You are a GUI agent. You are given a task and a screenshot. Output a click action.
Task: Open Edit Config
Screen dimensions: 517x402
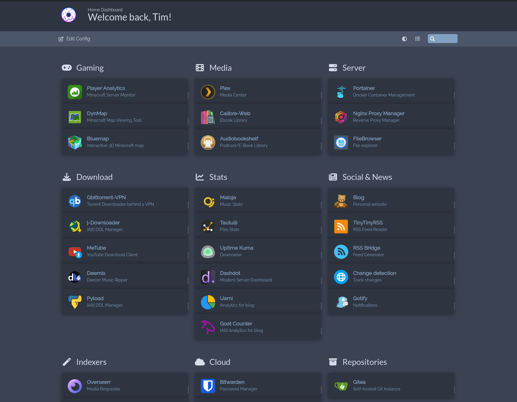click(74, 39)
